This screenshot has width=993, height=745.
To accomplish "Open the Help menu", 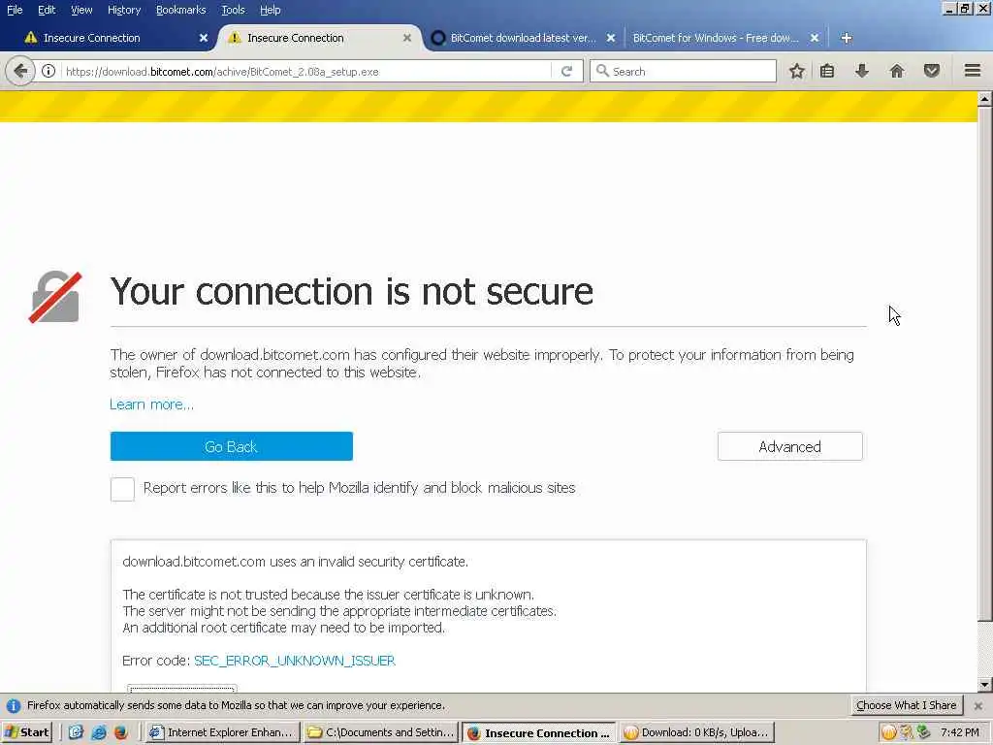I will [270, 10].
